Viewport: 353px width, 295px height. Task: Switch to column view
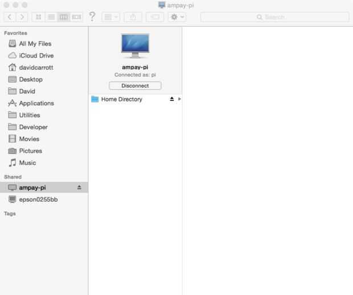pyautogui.click(x=64, y=17)
